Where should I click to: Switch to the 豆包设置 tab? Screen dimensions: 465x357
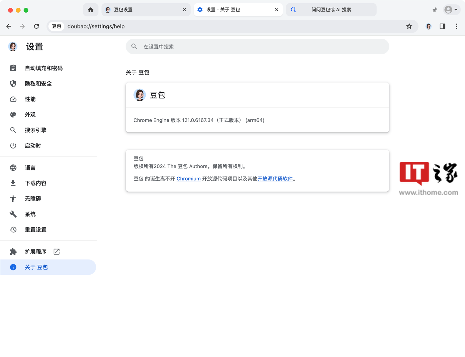(x=146, y=10)
